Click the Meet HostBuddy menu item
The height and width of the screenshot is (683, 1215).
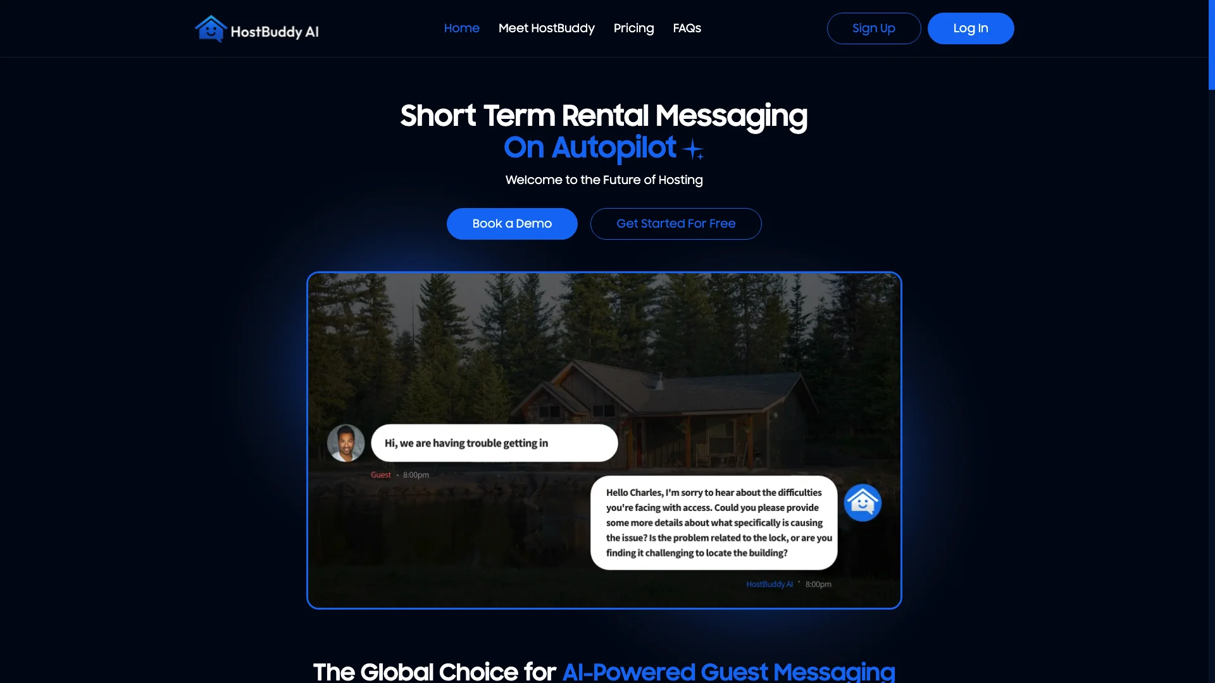pyautogui.click(x=547, y=28)
